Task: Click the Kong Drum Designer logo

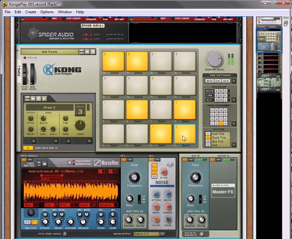Action: coord(62,69)
